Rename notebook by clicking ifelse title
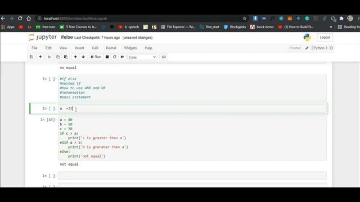 67,37
